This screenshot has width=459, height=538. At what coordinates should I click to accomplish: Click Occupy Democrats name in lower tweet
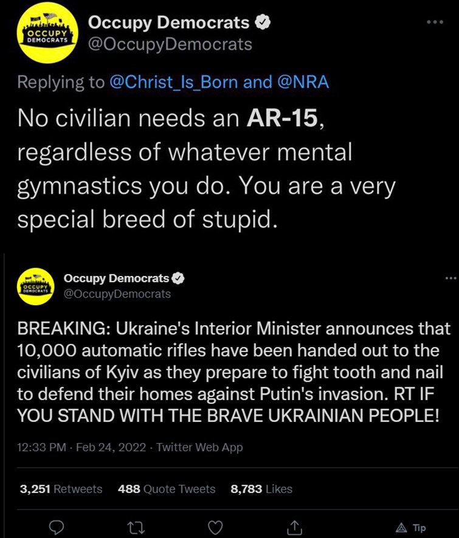click(x=116, y=278)
